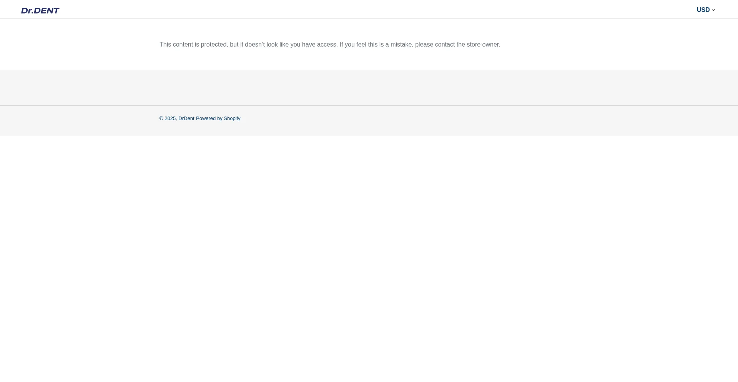Click the "DENT" part of the logo

pos(47,10)
